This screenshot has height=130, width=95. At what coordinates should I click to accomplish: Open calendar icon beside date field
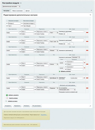(84, 78)
